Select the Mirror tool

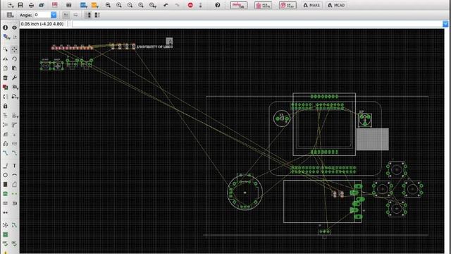pyautogui.click(x=5, y=59)
